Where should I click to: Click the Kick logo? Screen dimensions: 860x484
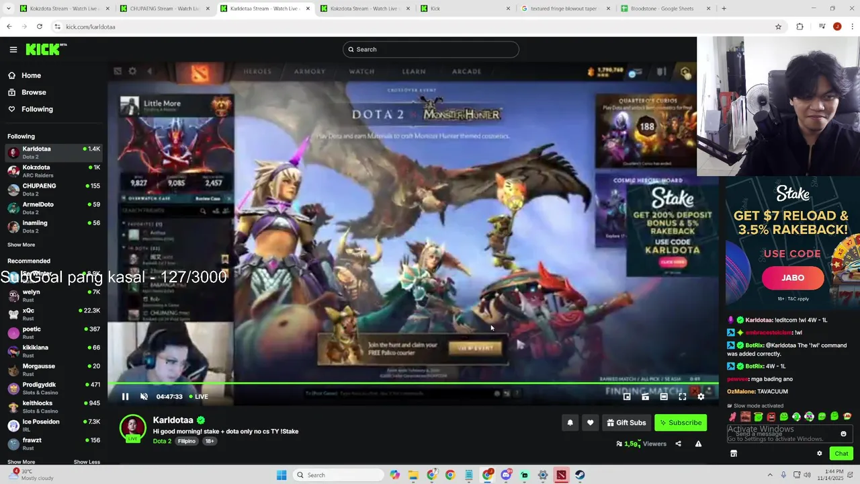coord(46,49)
